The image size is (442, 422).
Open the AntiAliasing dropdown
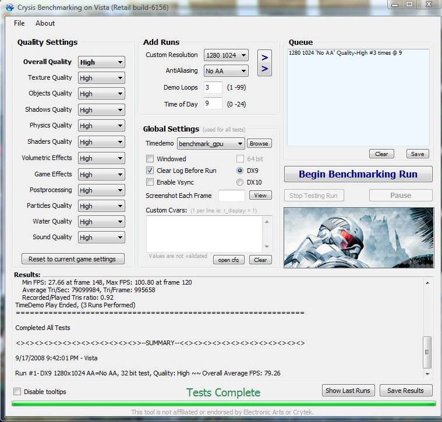pyautogui.click(x=226, y=71)
